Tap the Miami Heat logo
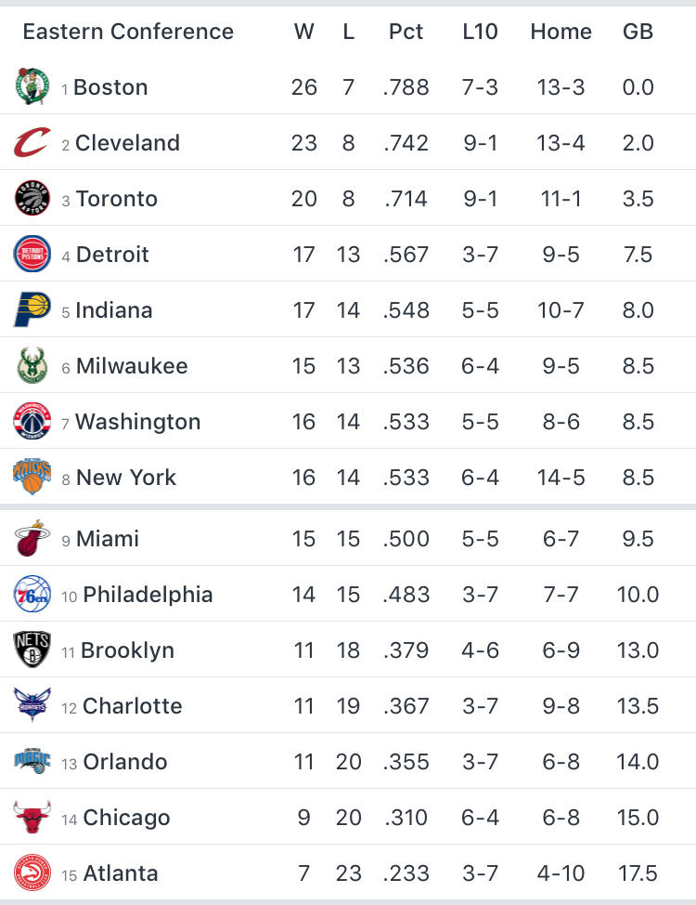 (32, 538)
